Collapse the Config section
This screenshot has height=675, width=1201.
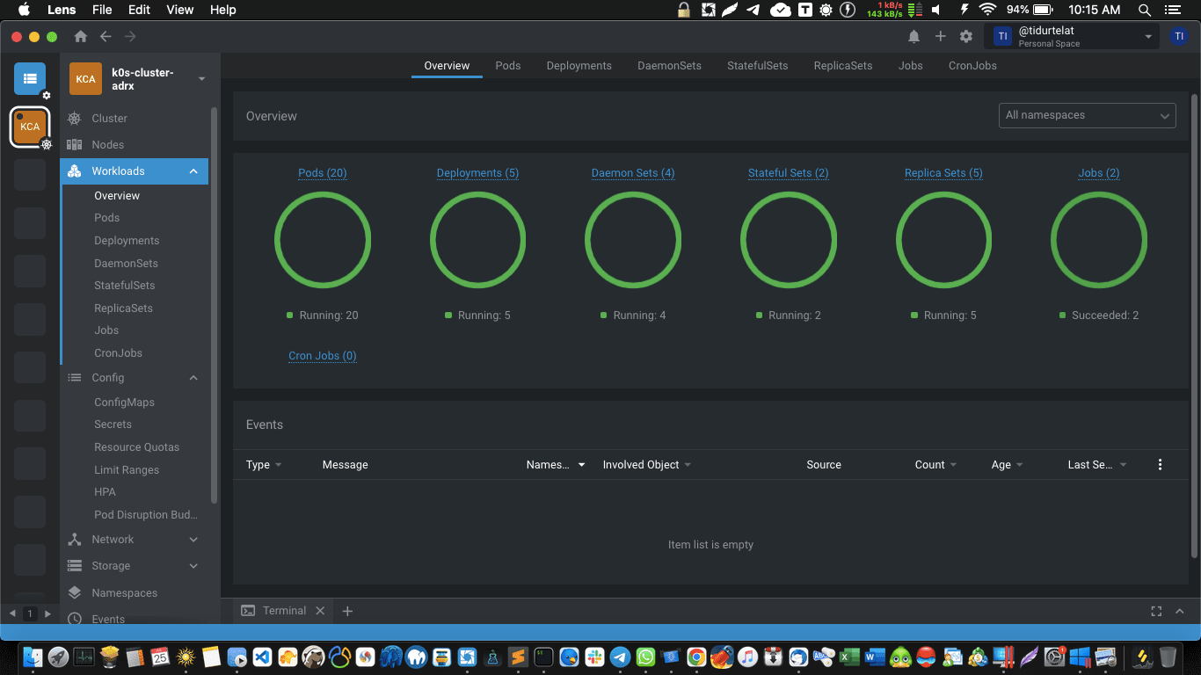click(193, 378)
